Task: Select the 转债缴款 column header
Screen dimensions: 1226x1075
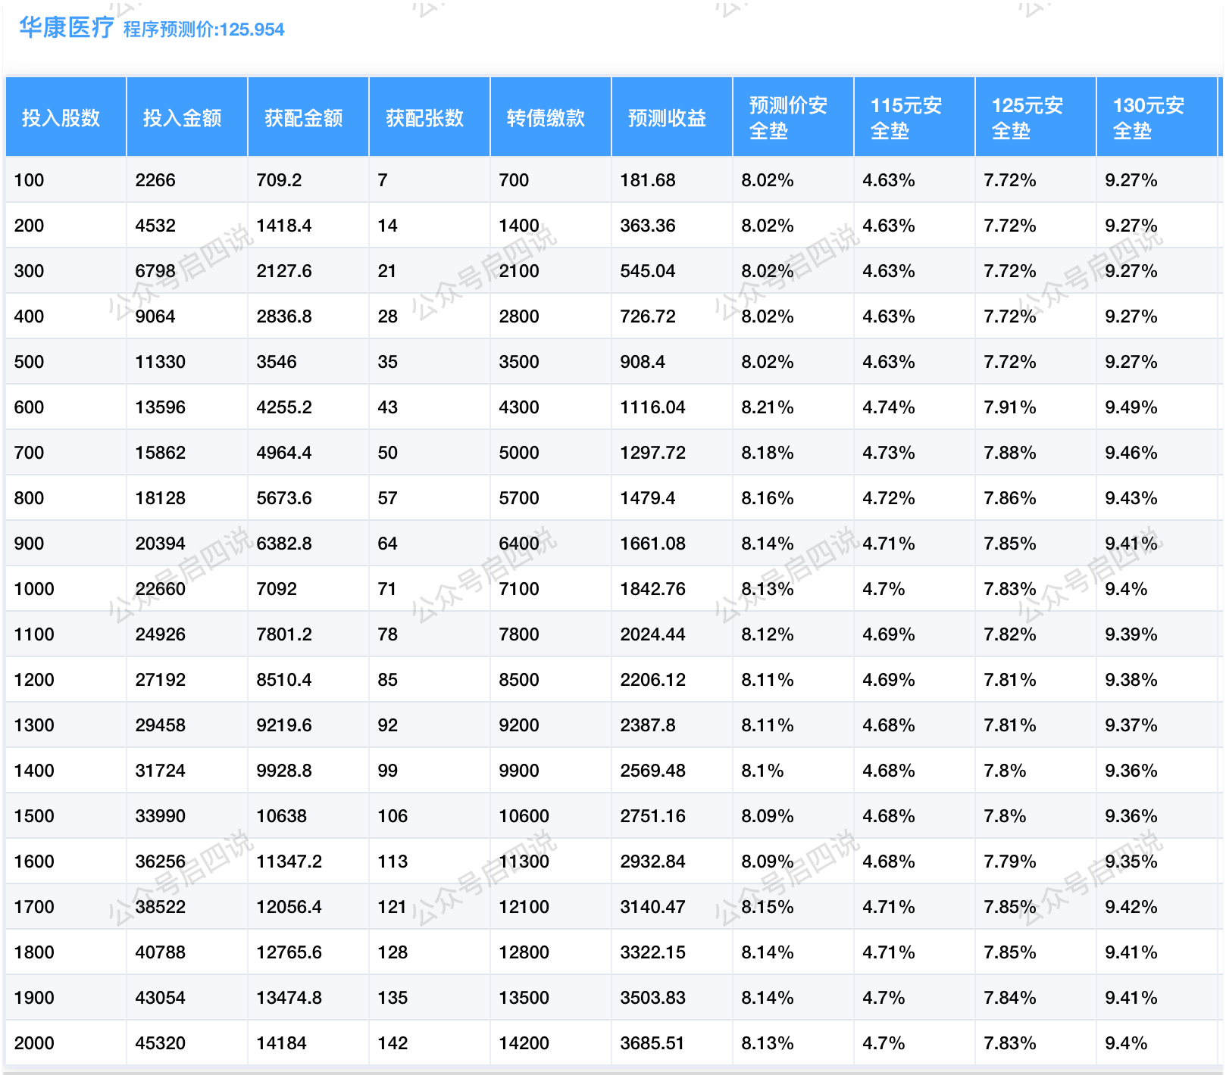Action: [x=546, y=118]
